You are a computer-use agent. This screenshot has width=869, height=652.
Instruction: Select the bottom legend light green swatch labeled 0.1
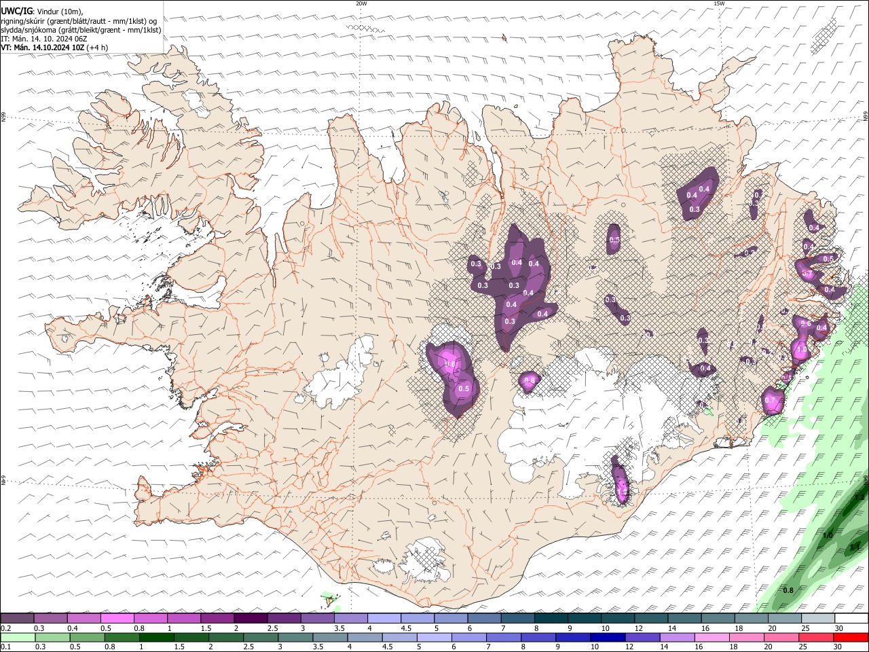[18, 638]
